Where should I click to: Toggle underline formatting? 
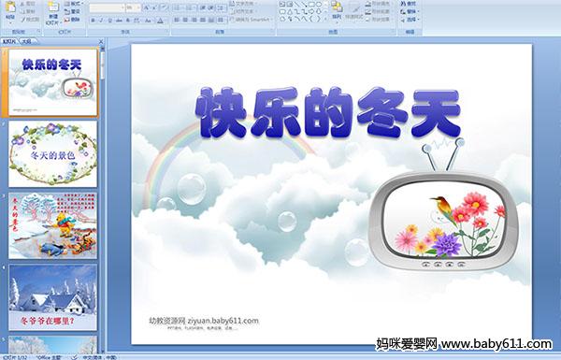[x=109, y=21]
